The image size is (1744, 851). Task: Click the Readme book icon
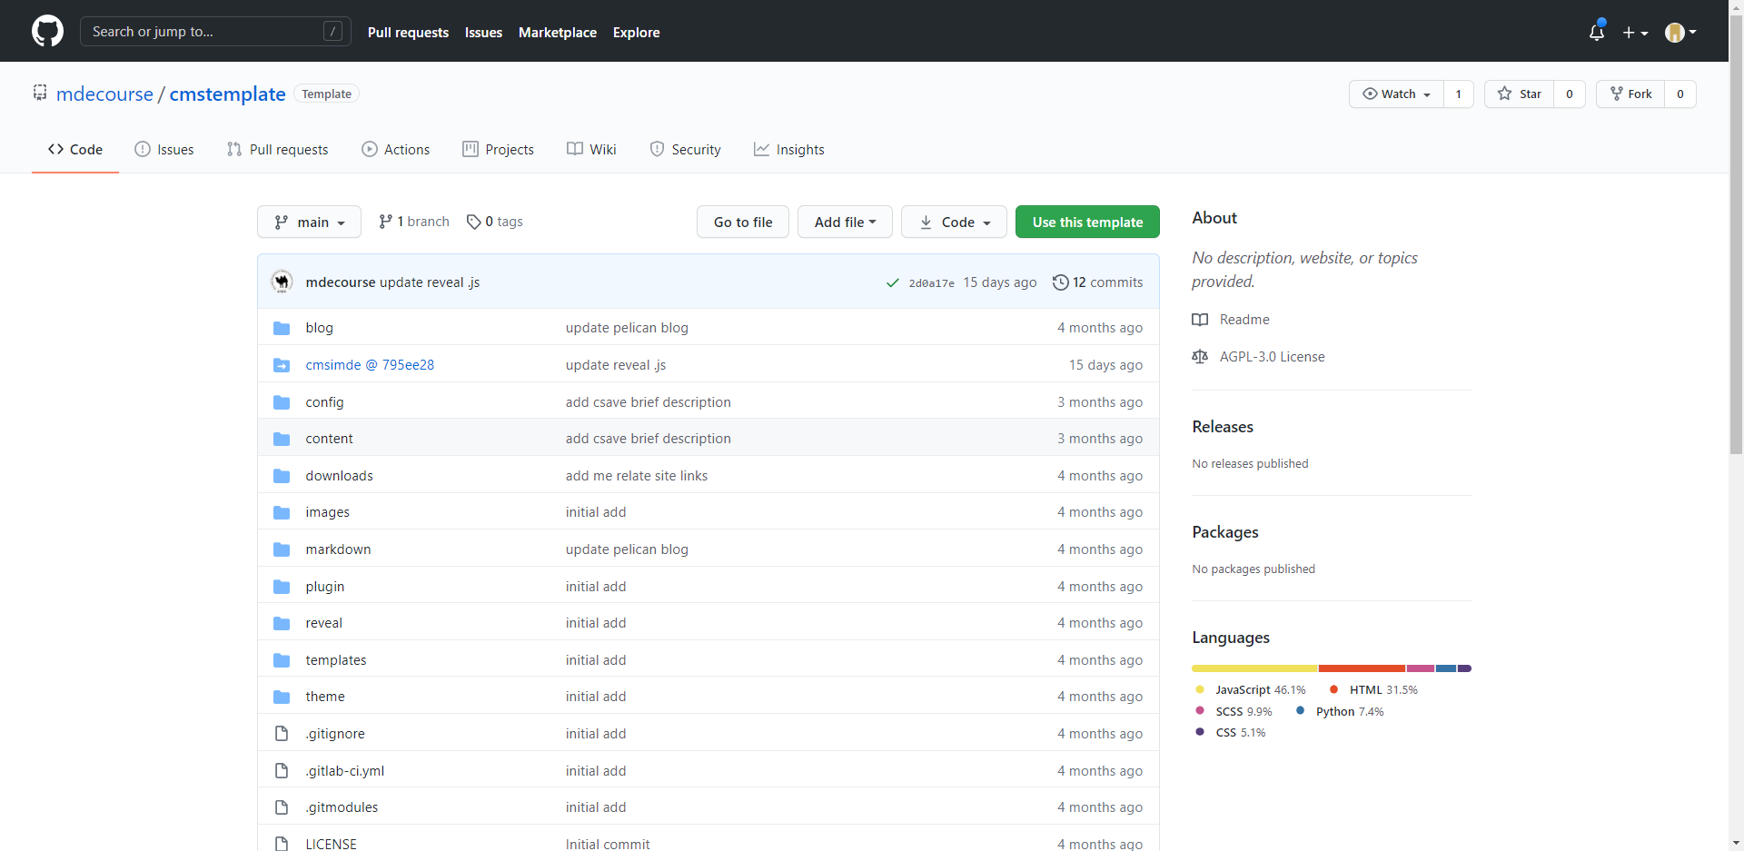1200,320
